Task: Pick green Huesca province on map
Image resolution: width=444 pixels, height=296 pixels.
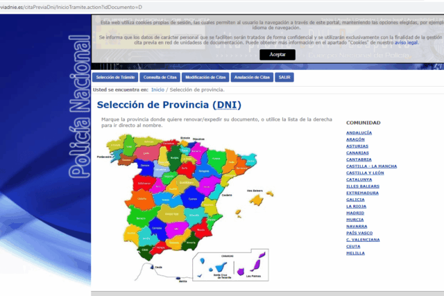Action: tap(217, 159)
